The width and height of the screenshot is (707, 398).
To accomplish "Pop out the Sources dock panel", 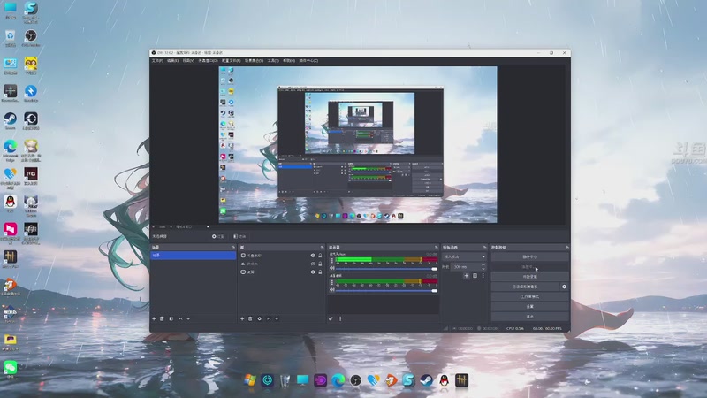I will point(322,248).
